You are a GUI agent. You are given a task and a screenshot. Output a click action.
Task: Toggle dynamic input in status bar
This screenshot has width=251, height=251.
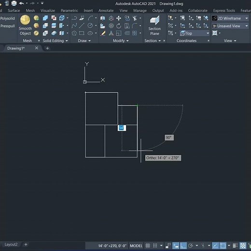pyautogui.click(x=176, y=246)
